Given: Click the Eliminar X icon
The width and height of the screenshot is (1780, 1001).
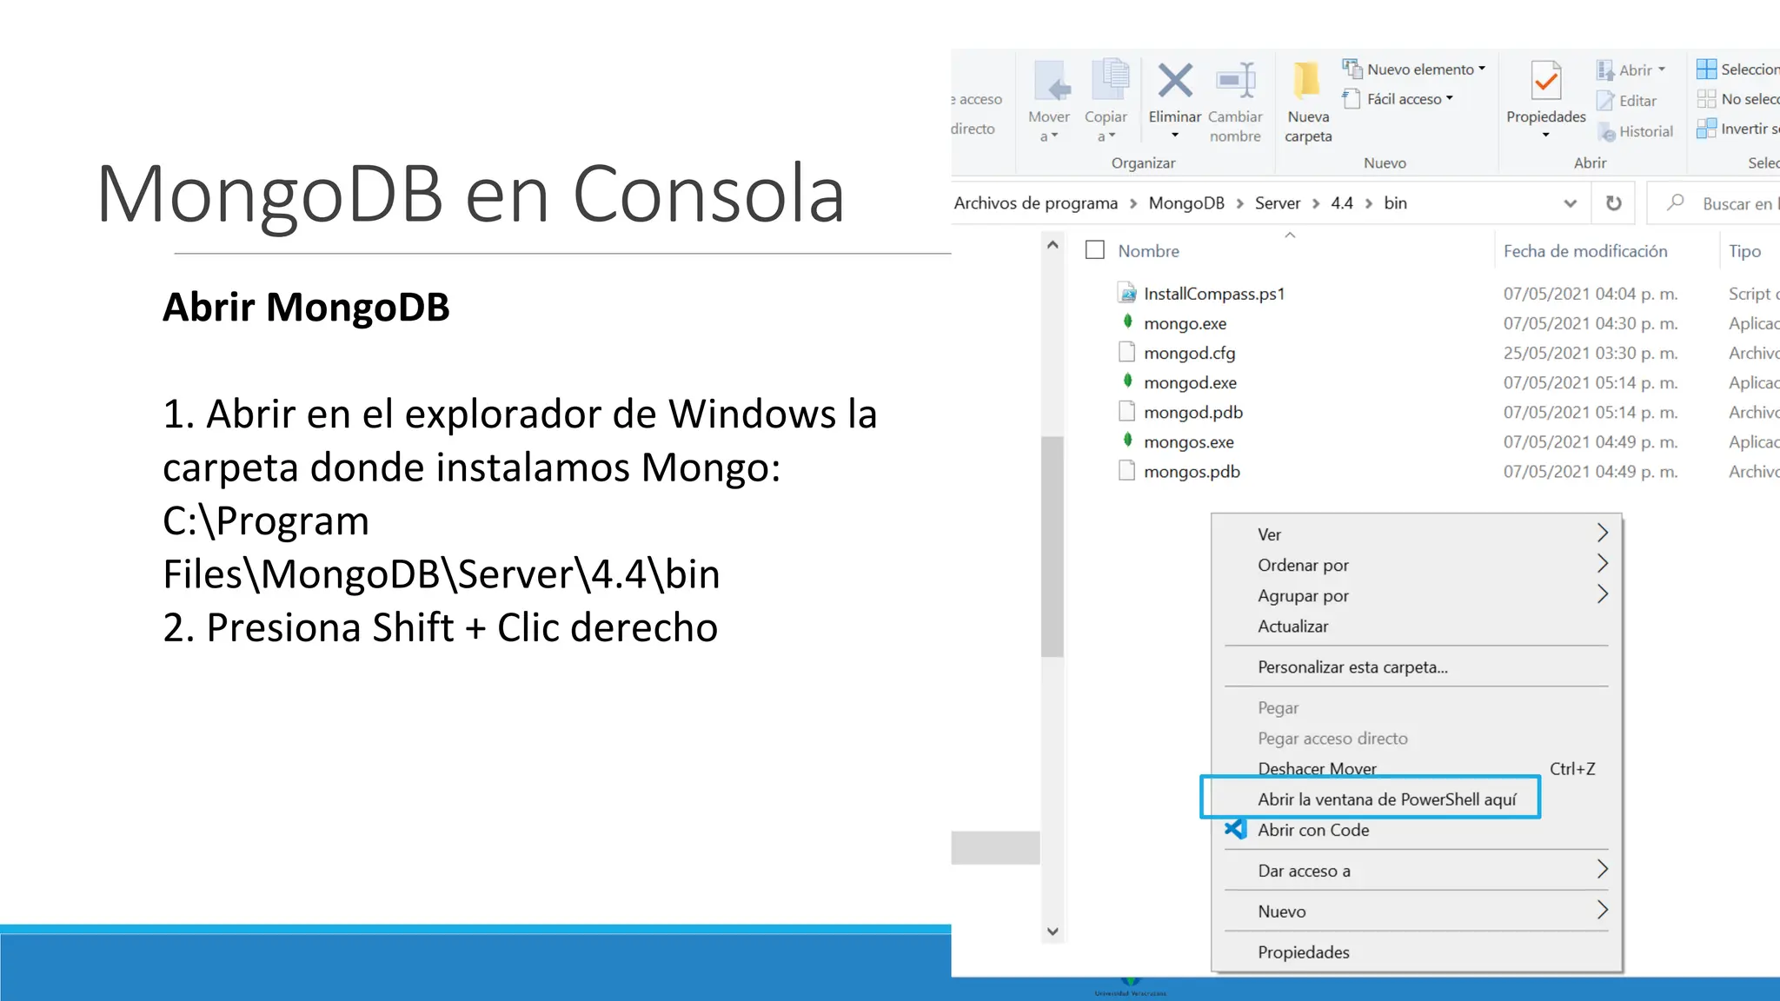Looking at the screenshot, I should [1175, 81].
